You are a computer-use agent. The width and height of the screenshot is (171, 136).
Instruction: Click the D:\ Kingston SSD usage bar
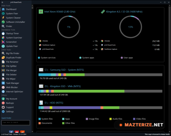tap(100, 91)
